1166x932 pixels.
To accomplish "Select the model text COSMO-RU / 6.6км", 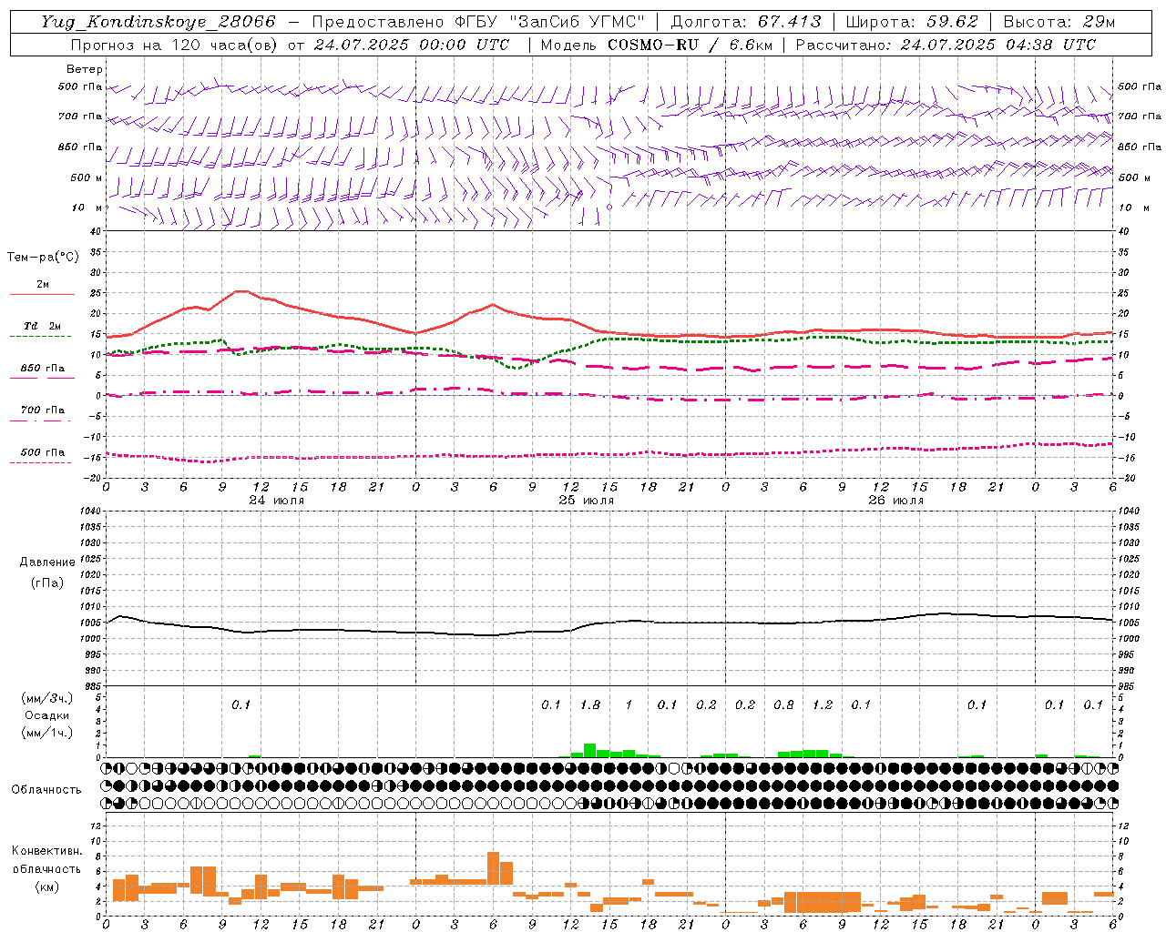I will coord(690,45).
